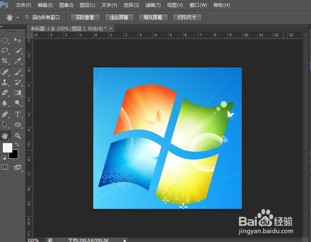
Task: Open the 图层(L) menu
Action: tap(87, 5)
